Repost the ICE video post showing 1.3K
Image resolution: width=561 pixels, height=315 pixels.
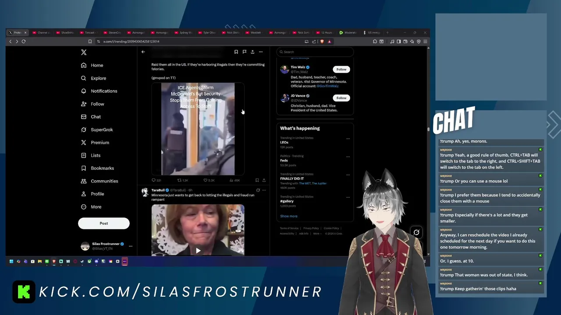coord(183,180)
